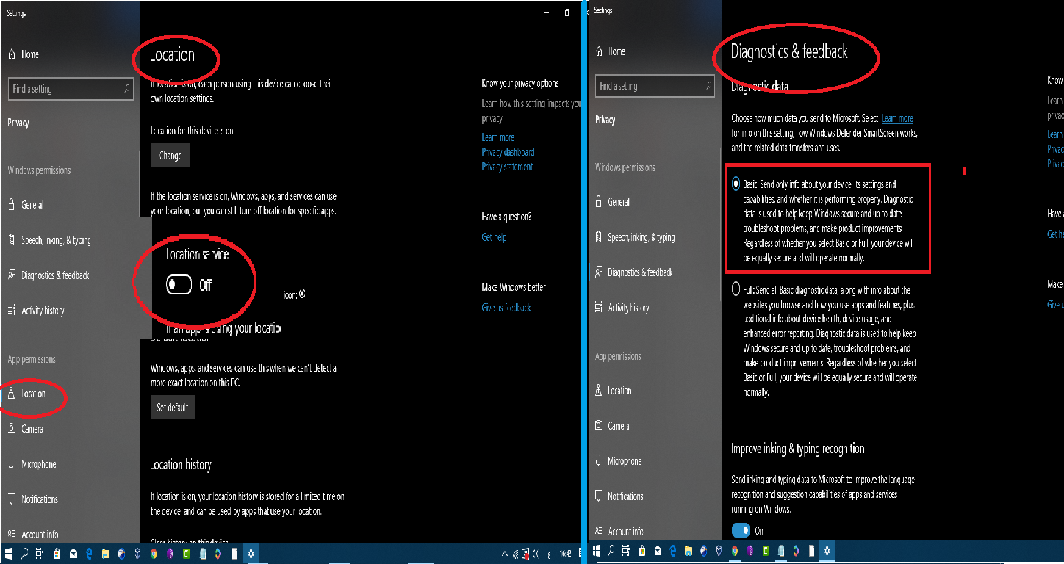Click the 16:42 taskbar clock
This screenshot has height=564, width=1064.
(x=565, y=553)
